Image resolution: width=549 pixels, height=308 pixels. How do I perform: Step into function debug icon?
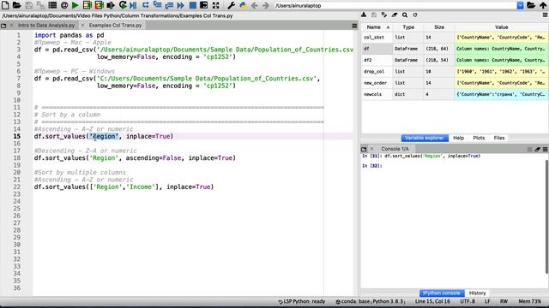(x=157, y=5)
